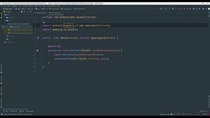Click MainActivity in the breadcrumb bar
The image size is (210, 118).
pos(79,9)
